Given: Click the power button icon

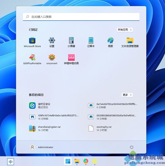Looking at the screenshot, I should [131, 147].
